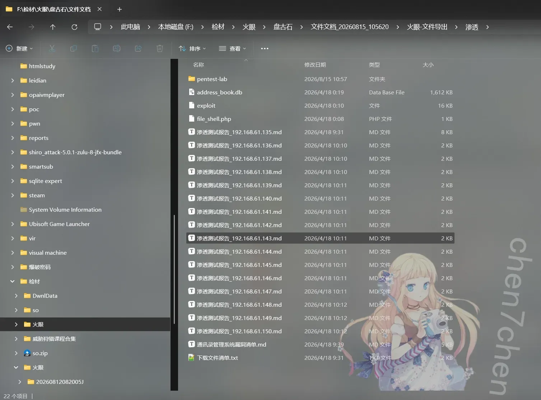The height and width of the screenshot is (400, 541).
Task: Select file 渗透测试报告_192.168.61.138.md
Action: pyautogui.click(x=320, y=172)
